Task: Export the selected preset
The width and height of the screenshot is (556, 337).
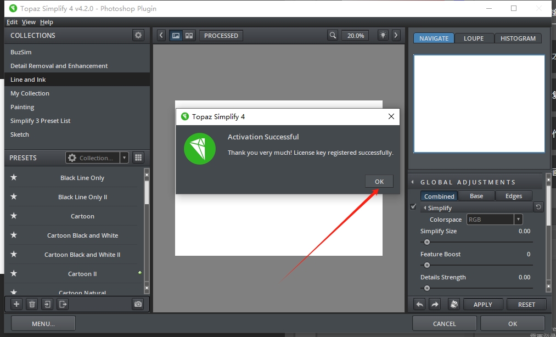Action: click(63, 304)
